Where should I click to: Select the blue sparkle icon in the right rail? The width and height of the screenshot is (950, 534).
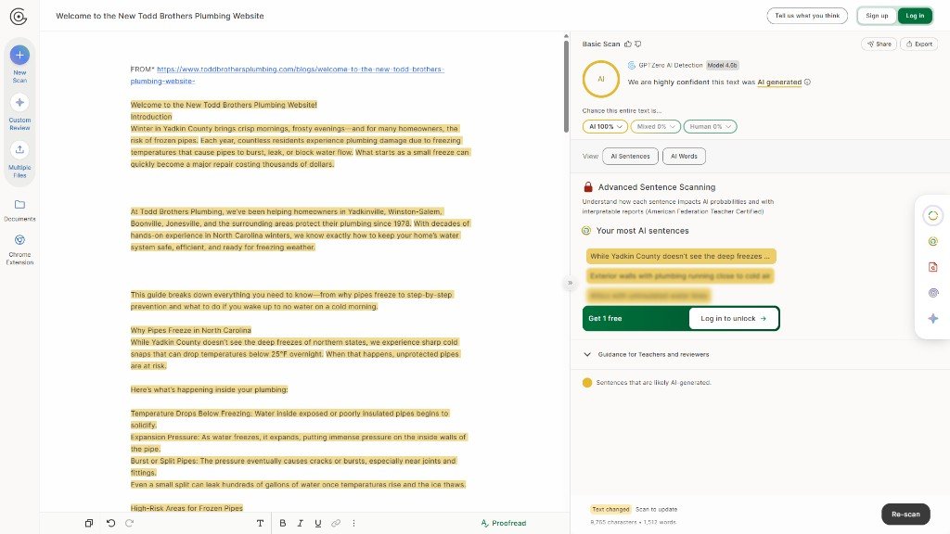[x=933, y=319]
